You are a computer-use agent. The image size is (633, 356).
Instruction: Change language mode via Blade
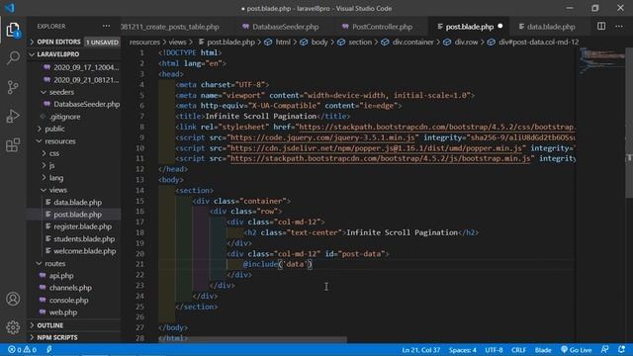click(543, 350)
